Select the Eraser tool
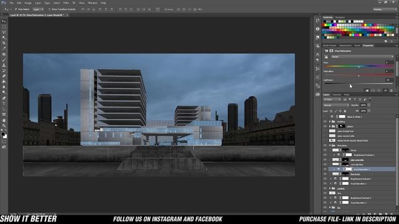 [x=4, y=76]
